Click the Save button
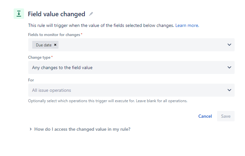 226,116
